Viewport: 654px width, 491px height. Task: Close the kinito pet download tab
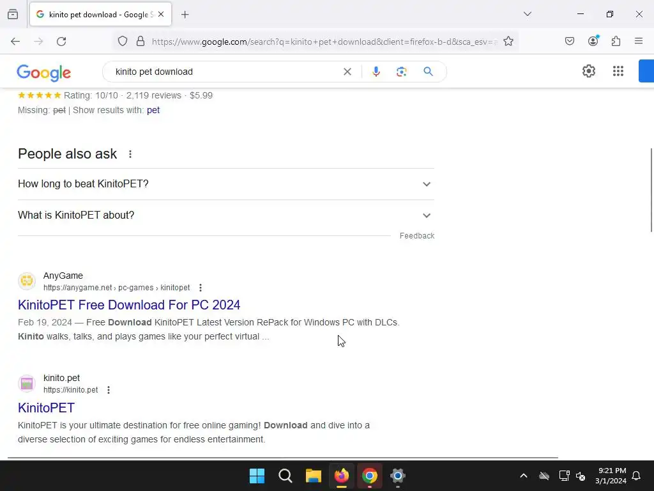[x=161, y=15]
